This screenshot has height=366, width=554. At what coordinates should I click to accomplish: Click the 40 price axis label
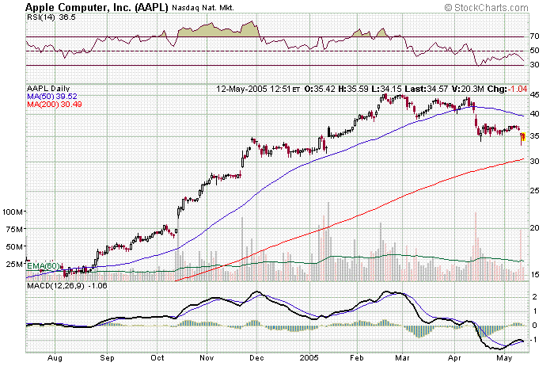534,114
